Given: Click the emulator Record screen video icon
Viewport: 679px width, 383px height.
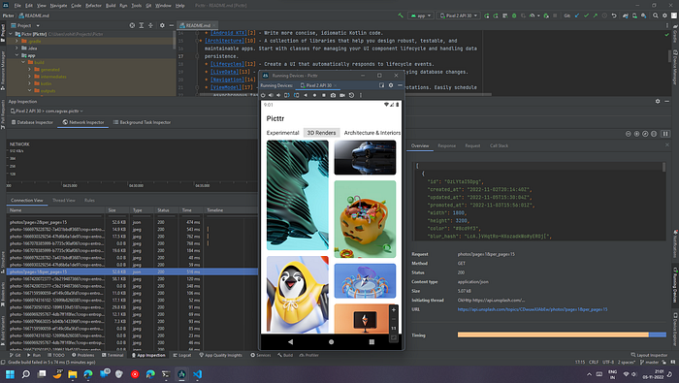Looking at the screenshot, I should (342, 95).
